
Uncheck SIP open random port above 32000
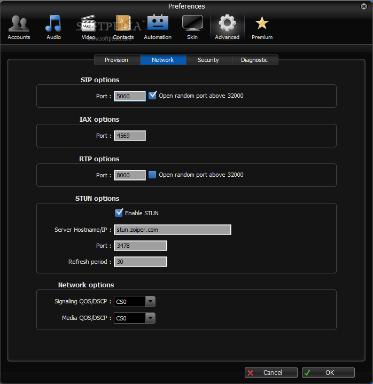[152, 95]
